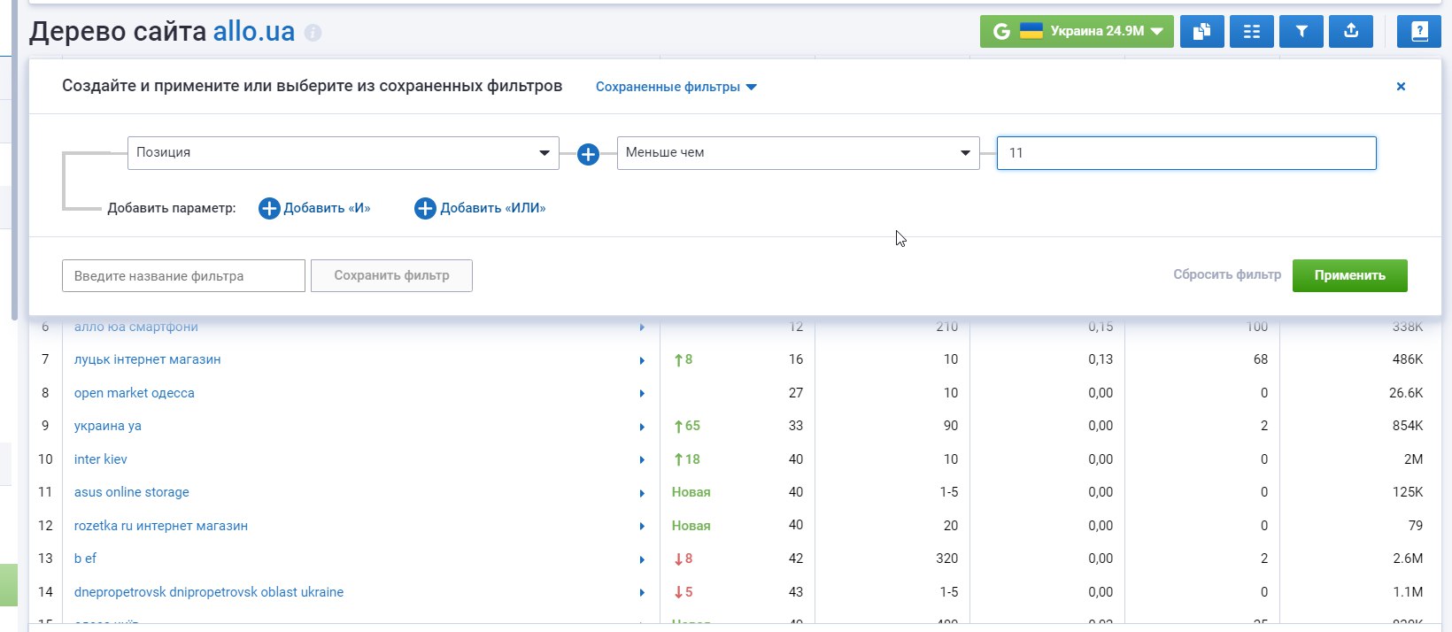Open keyword open market одесса
The height and width of the screenshot is (632, 1452).
(x=135, y=393)
